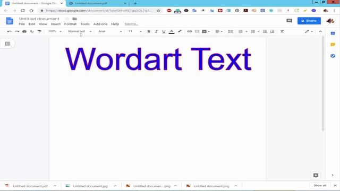
Task: Click the Add comment toolbar icon
Action: pyautogui.click(x=197, y=31)
